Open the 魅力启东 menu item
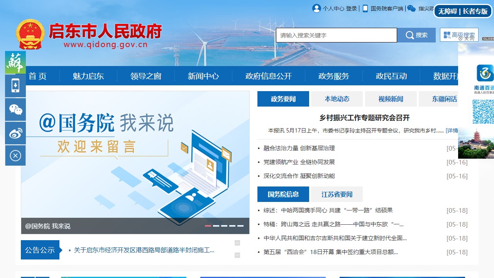The height and width of the screenshot is (278, 494). click(x=88, y=76)
